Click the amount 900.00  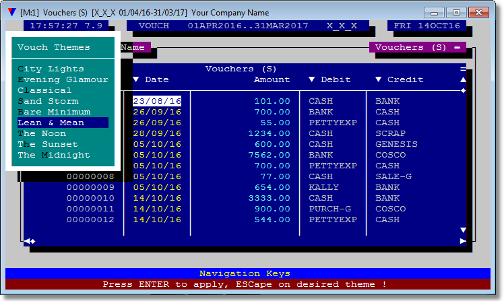click(272, 209)
